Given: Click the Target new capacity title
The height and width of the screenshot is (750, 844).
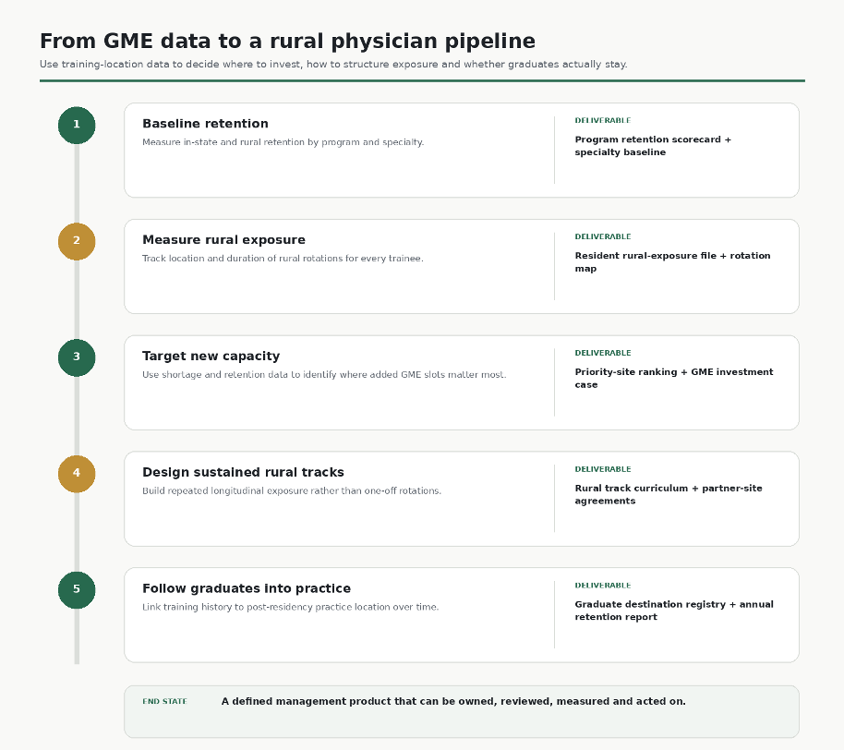Looking at the screenshot, I should (211, 357).
